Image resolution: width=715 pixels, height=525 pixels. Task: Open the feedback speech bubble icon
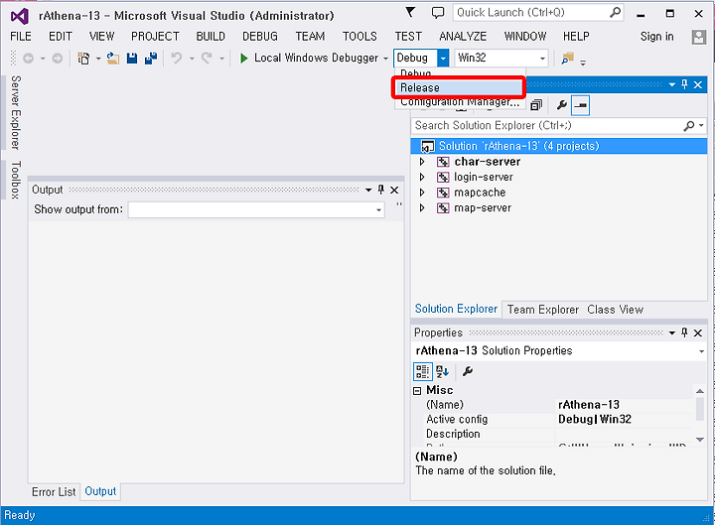[x=437, y=13]
